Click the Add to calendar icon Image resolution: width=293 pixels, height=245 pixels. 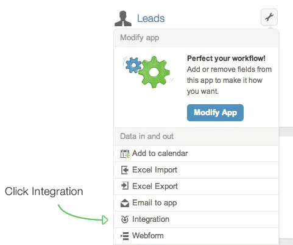click(x=125, y=154)
